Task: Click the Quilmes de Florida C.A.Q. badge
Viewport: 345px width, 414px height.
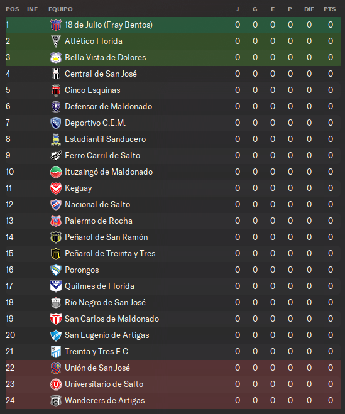Action: pyautogui.click(x=56, y=286)
